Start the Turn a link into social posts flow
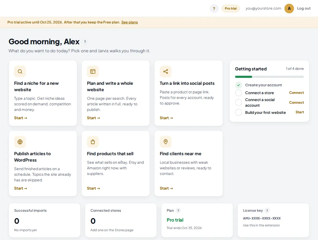The image size is (318, 240). [x=166, y=118]
